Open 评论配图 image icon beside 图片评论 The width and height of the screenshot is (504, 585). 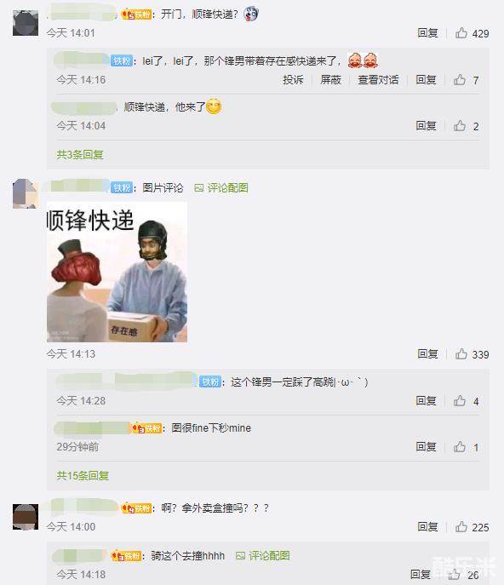(199, 188)
